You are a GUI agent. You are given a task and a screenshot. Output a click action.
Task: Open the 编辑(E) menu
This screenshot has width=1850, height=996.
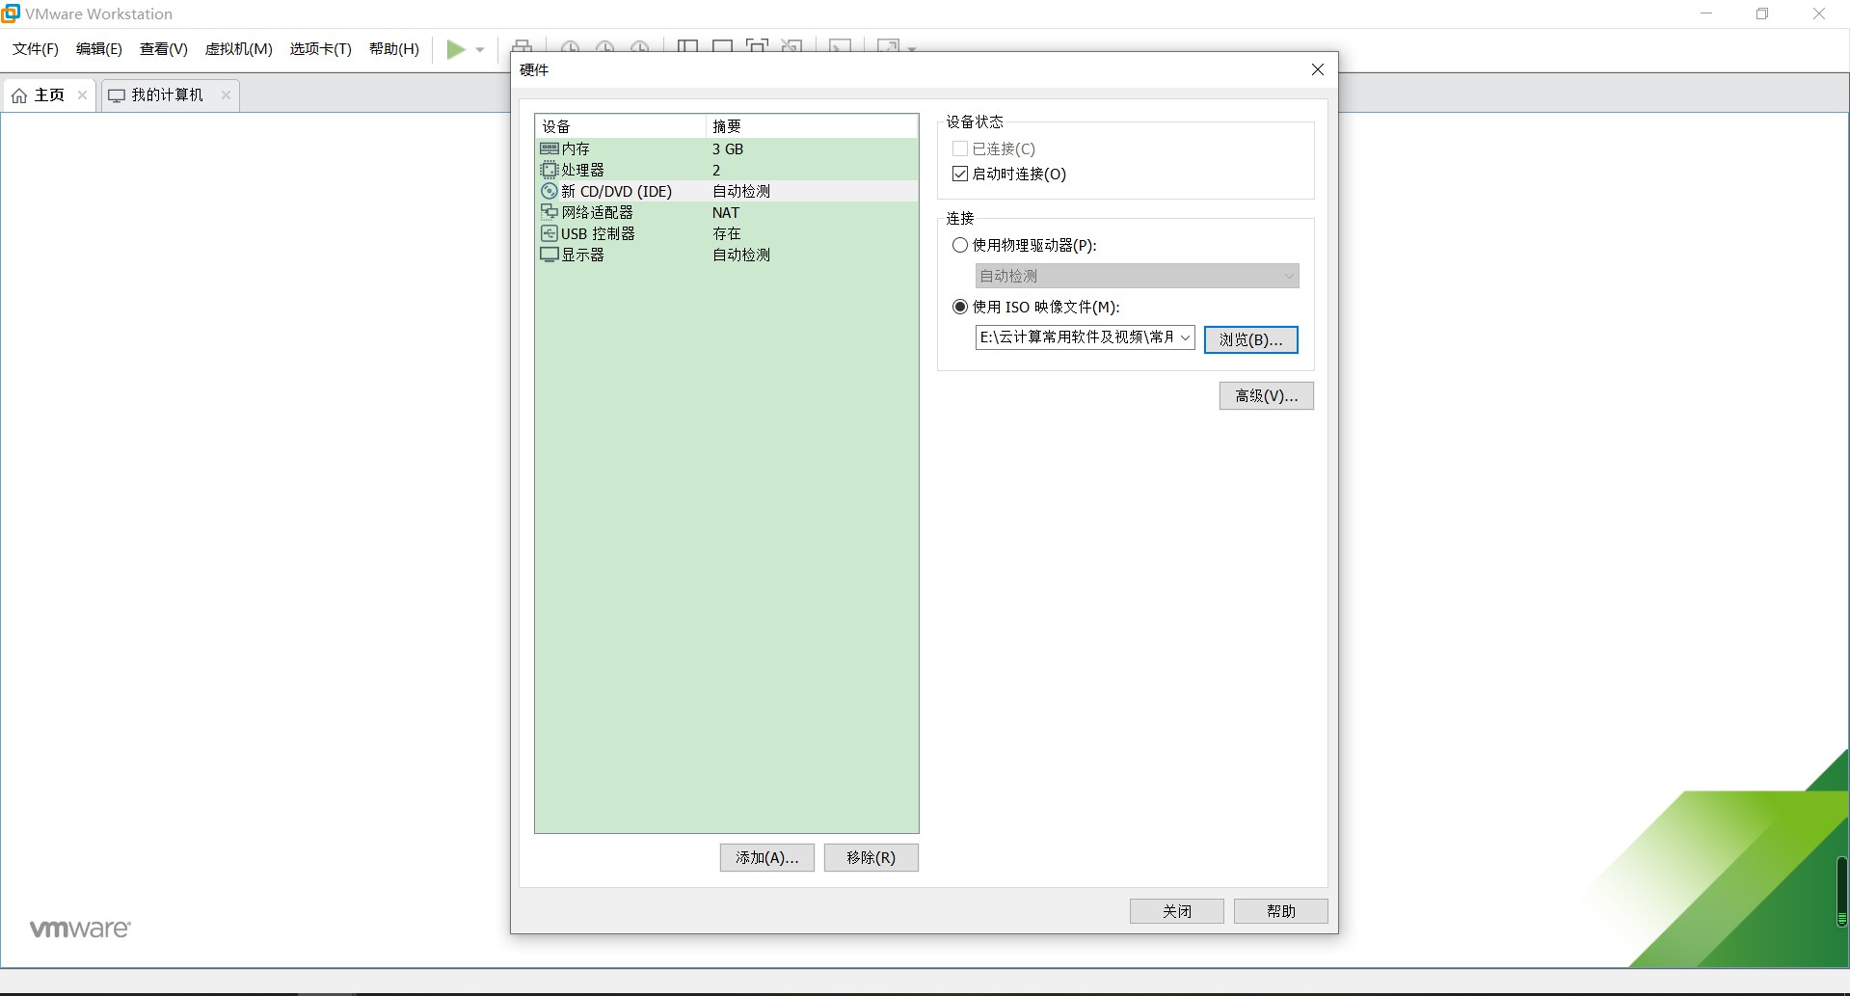[99, 49]
